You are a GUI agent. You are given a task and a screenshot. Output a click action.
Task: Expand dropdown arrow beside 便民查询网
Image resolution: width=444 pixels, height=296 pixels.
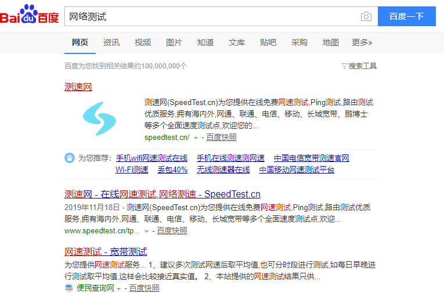[118, 289]
